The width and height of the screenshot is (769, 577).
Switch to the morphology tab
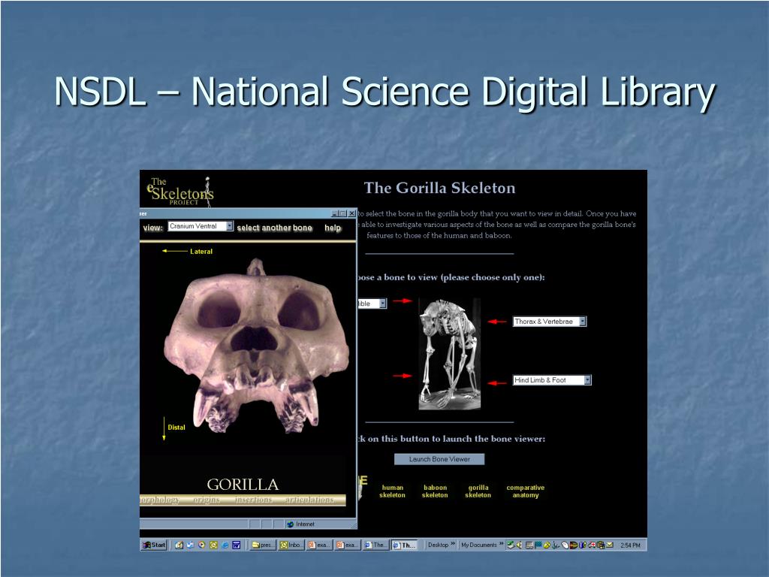click(159, 500)
